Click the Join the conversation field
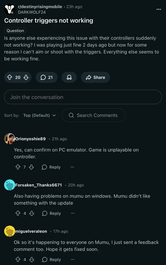166x265 pixels. point(83,97)
